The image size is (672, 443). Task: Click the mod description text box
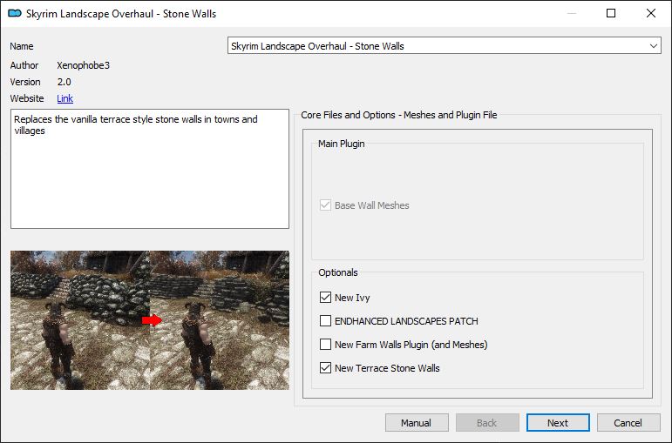pyautogui.click(x=150, y=169)
